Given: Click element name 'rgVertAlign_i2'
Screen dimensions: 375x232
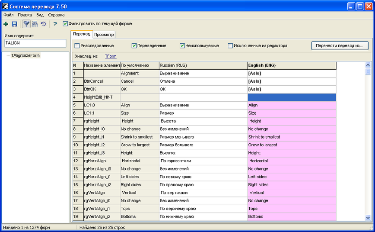Looking at the screenshot, I should tap(102, 217).
